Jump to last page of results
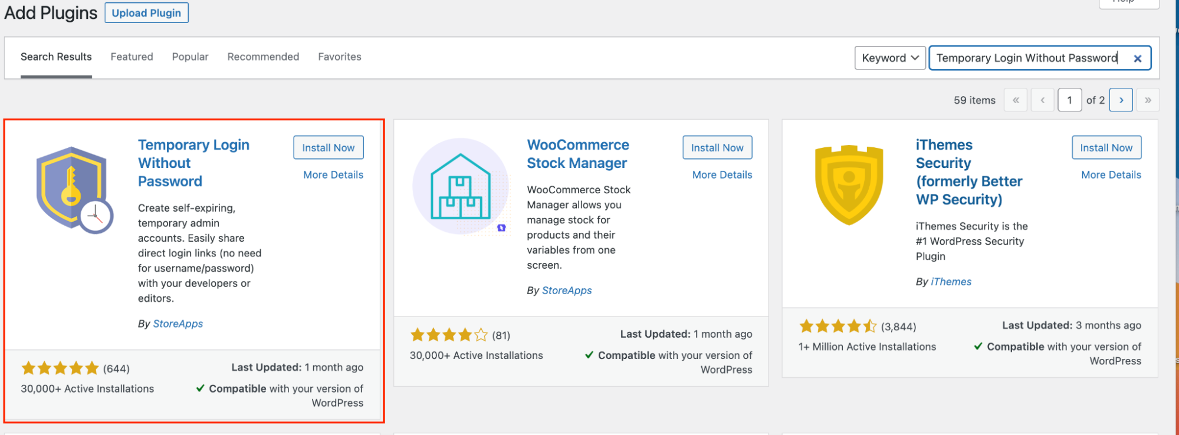This screenshot has height=435, width=1179. point(1148,100)
